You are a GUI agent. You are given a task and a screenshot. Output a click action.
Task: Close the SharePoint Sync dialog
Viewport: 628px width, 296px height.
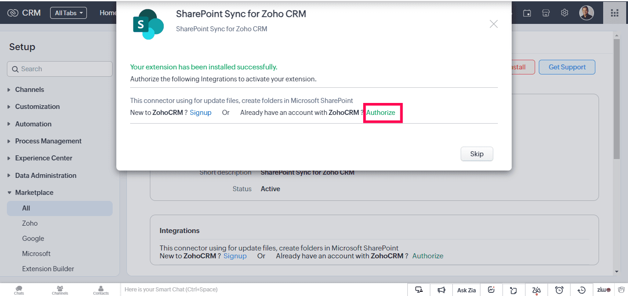[x=493, y=24]
